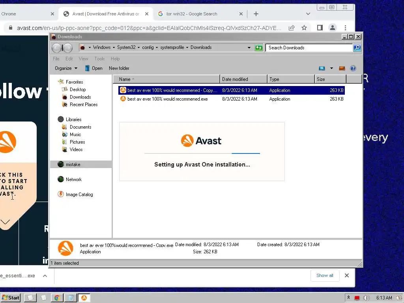Open the view options dropdown arrow

click(x=331, y=68)
